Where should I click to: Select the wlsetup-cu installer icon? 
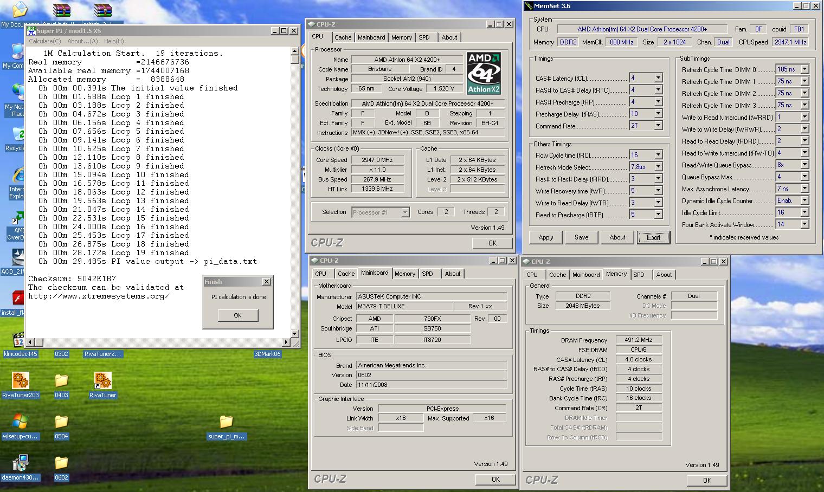point(20,422)
